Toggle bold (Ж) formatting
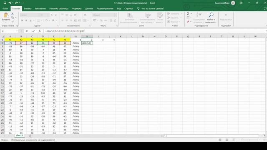Screen dimensions: 267x150 click(x=22, y=20)
